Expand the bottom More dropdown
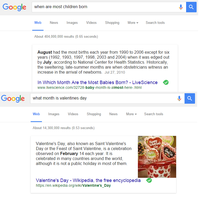The image size is (200, 199). 131,114
